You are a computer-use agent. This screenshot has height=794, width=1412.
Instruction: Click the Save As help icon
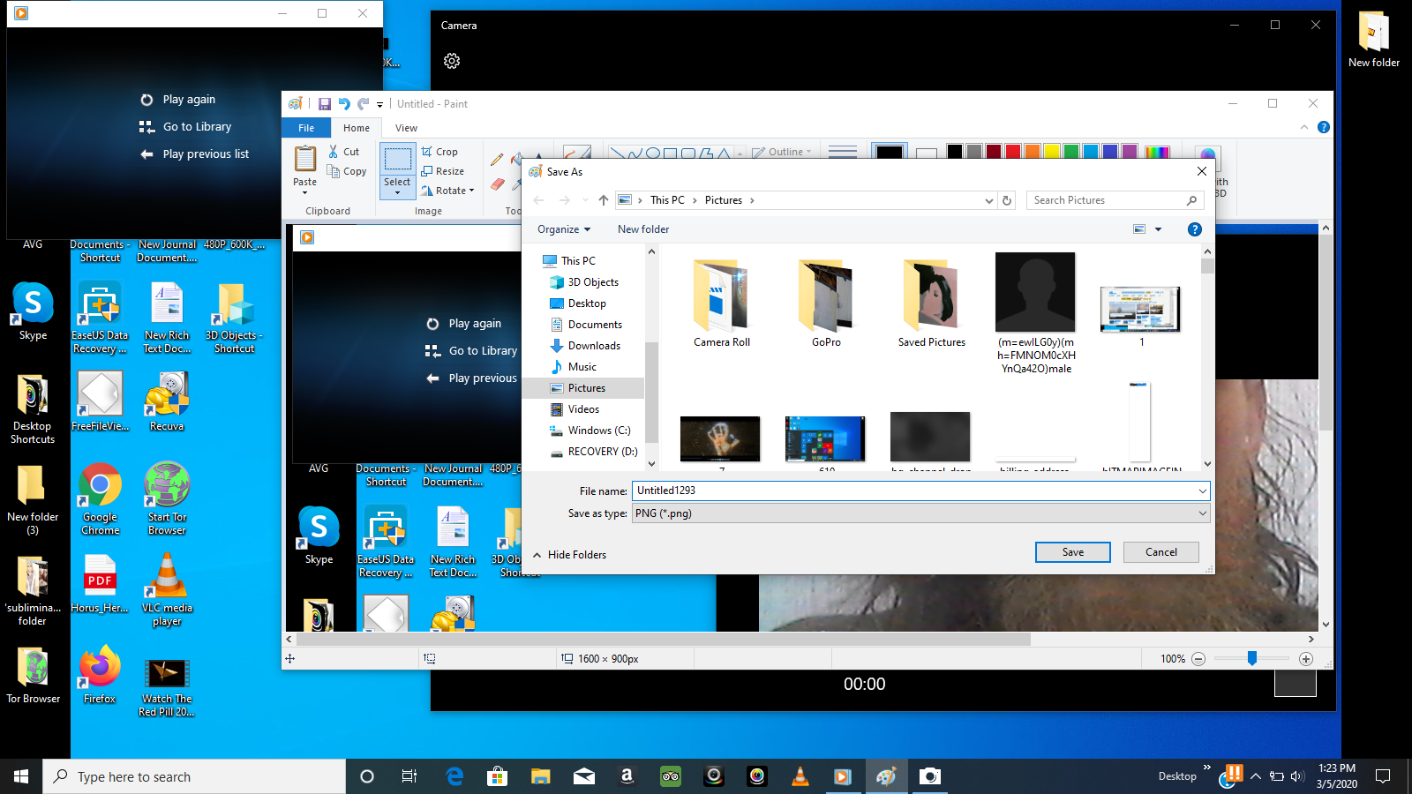click(x=1195, y=229)
